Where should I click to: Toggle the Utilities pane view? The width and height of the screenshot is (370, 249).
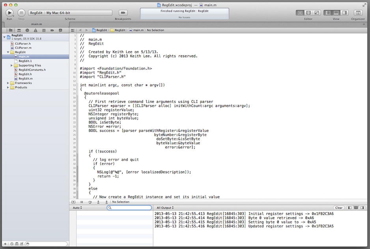pyautogui.click(x=344, y=13)
